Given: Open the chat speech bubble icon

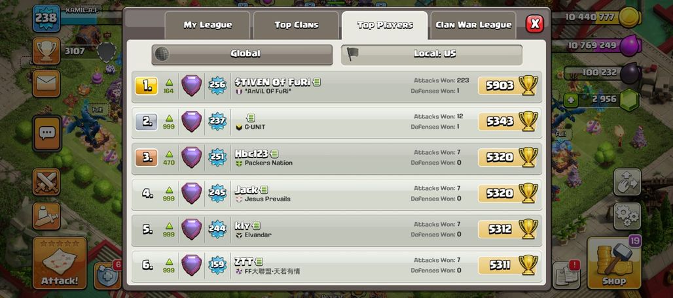Looking at the screenshot, I should click(x=46, y=133).
